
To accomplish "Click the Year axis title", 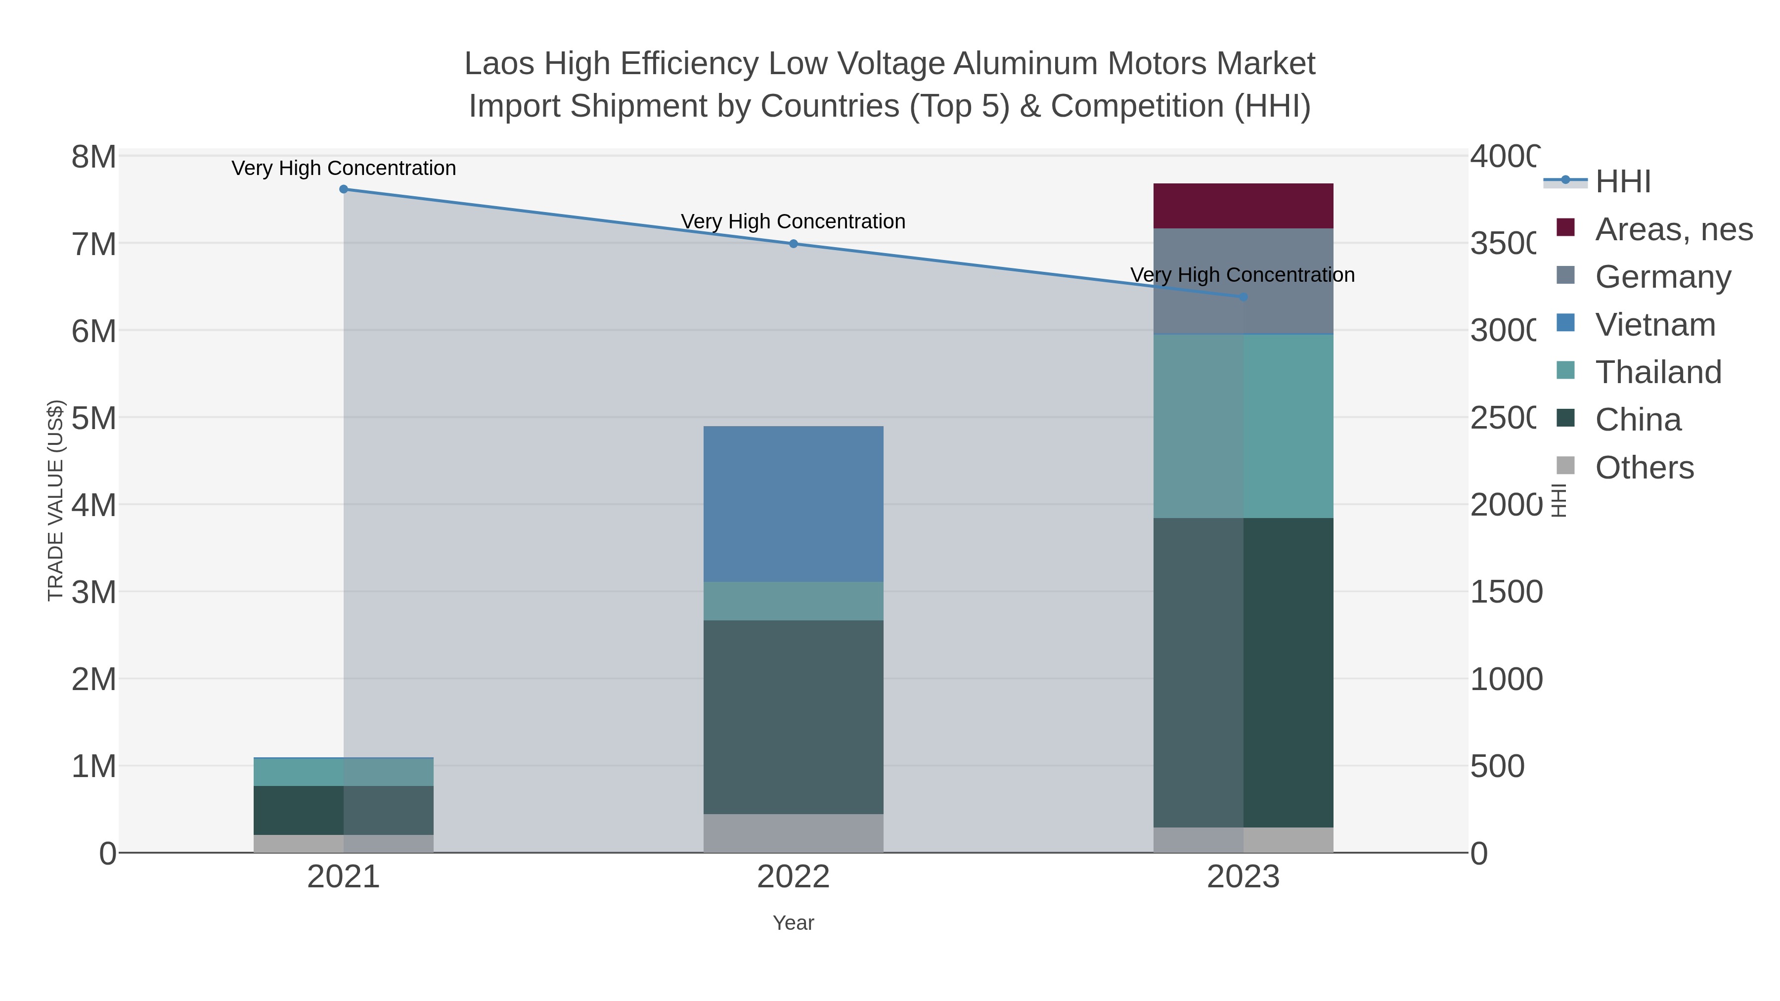I will click(793, 923).
